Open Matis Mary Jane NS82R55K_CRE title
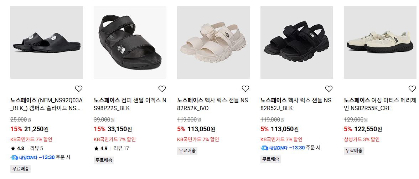 pyautogui.click(x=380, y=104)
